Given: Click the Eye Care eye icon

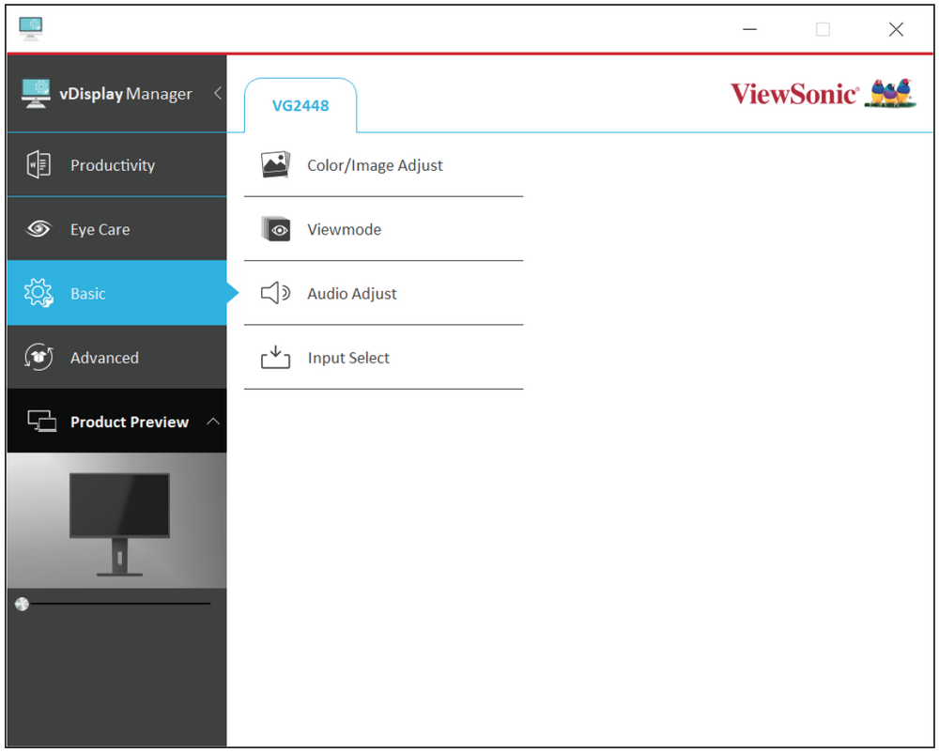Looking at the screenshot, I should [x=38, y=229].
